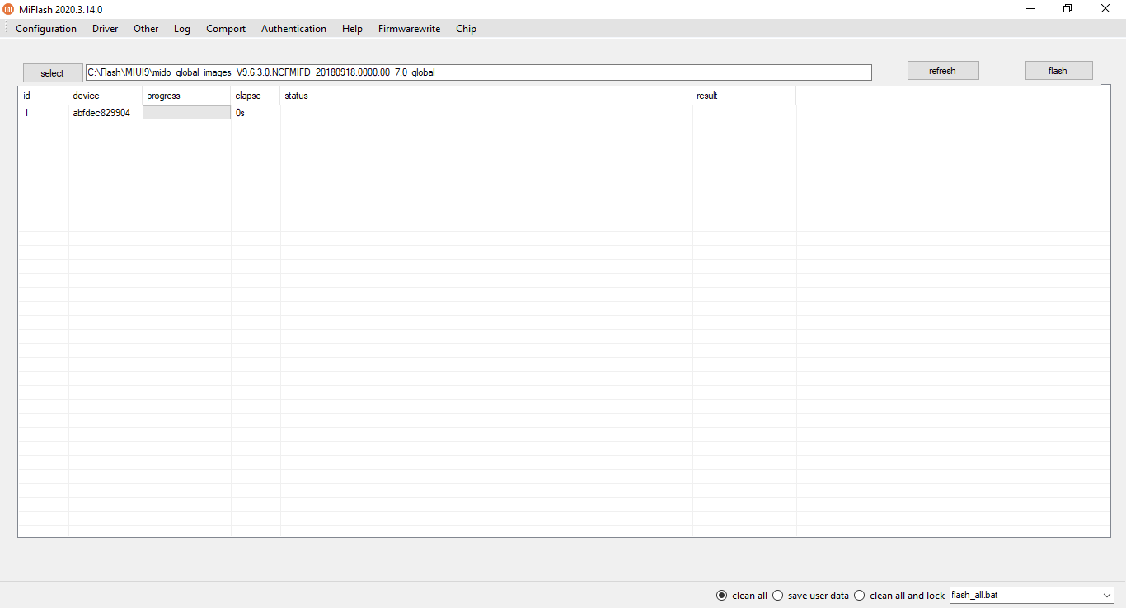Open the Help menu
1126x608 pixels.
(352, 29)
